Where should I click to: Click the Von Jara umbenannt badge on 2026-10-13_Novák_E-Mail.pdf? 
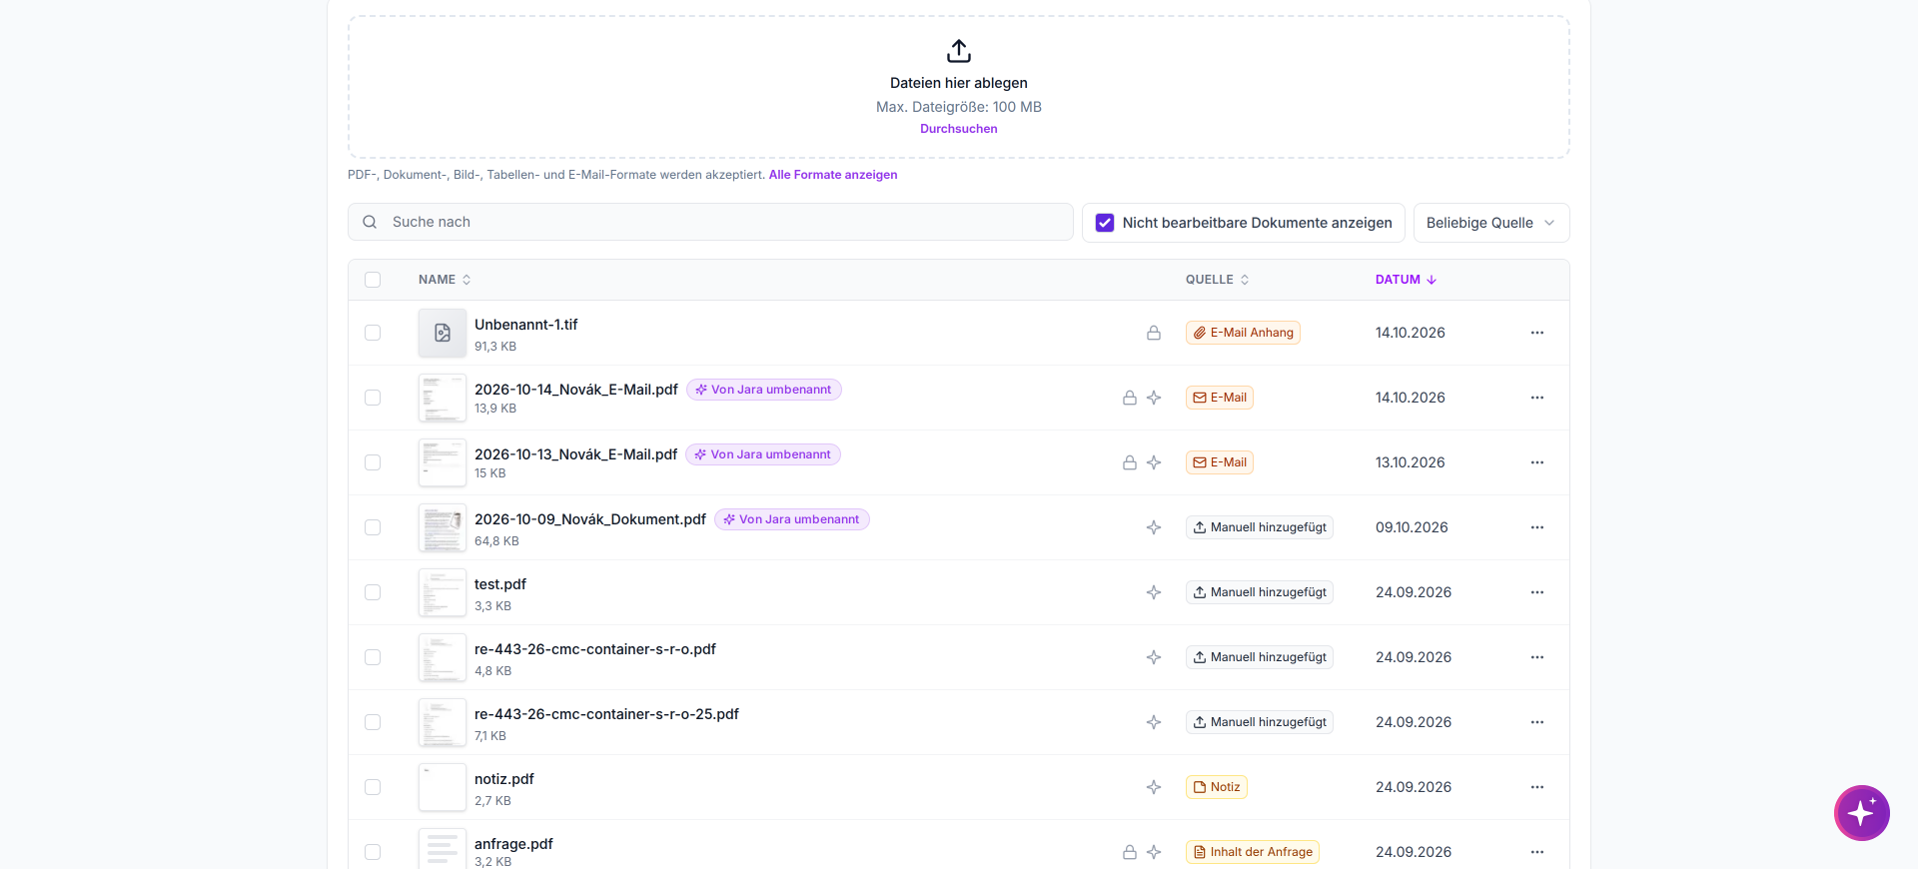coord(763,454)
